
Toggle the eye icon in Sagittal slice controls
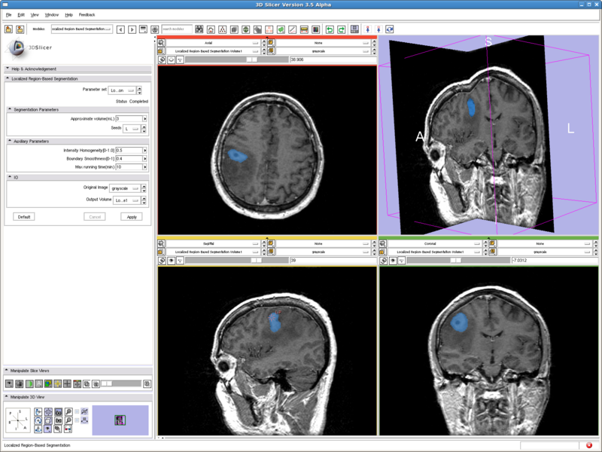pyautogui.click(x=171, y=260)
